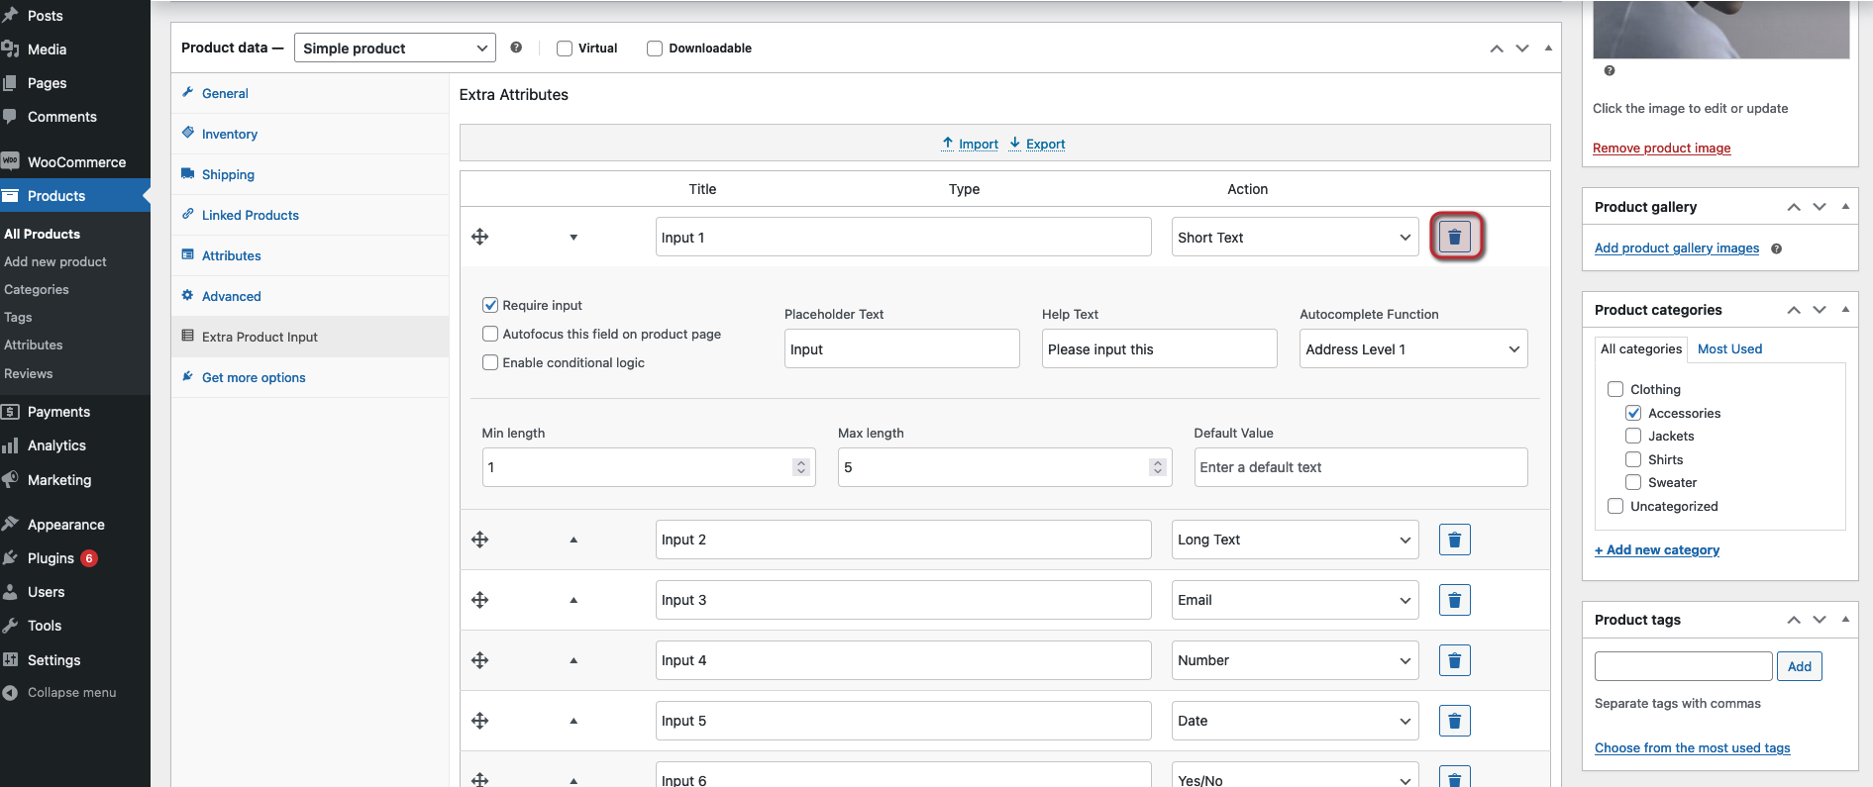Image resolution: width=1873 pixels, height=787 pixels.
Task: Open the Inventory product data tab
Action: pyautogui.click(x=229, y=134)
